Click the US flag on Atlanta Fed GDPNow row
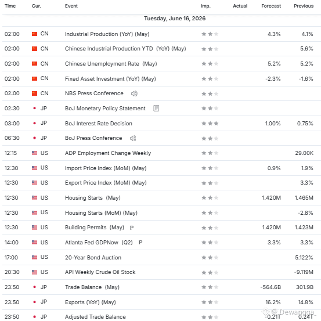Screen dimensions: 321x321 pyautogui.click(x=35, y=243)
